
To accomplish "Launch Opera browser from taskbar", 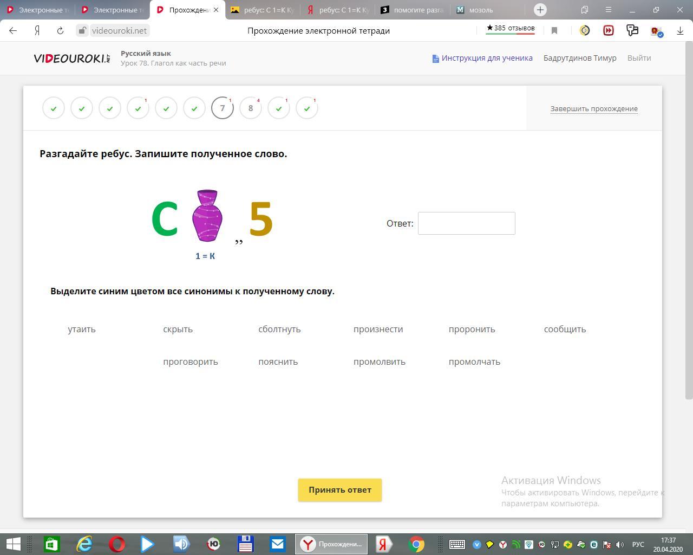I will pos(117,544).
